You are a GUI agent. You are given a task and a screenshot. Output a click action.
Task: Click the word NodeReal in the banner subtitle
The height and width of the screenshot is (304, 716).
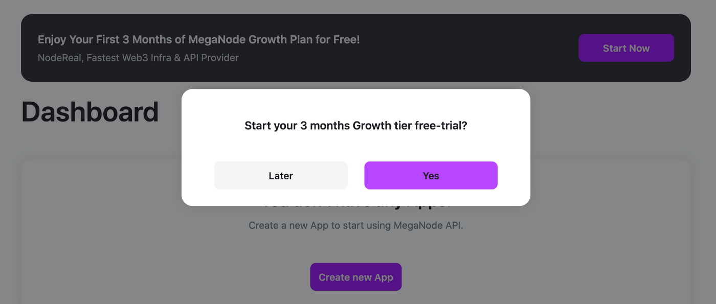pyautogui.click(x=59, y=58)
